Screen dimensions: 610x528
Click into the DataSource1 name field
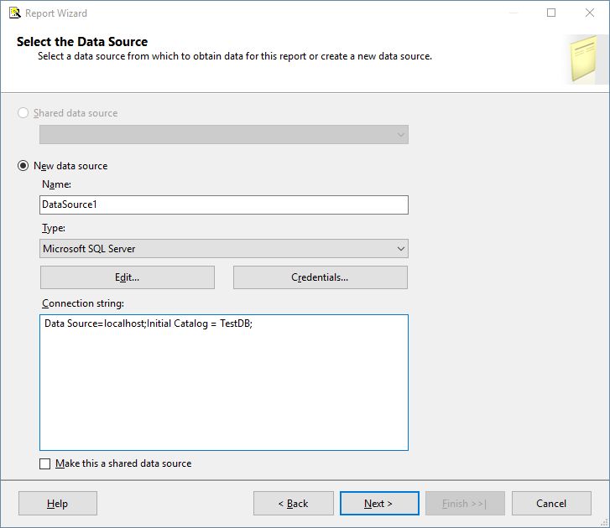(x=223, y=204)
